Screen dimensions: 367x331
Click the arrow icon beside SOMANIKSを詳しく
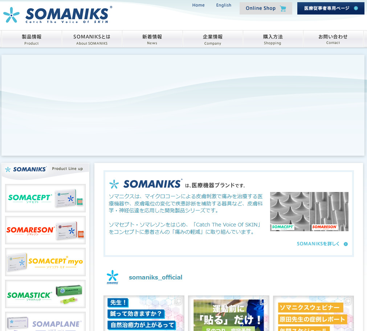(x=346, y=244)
